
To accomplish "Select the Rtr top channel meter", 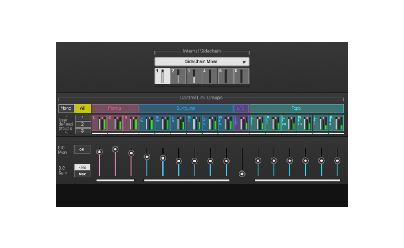I will point(336,123).
